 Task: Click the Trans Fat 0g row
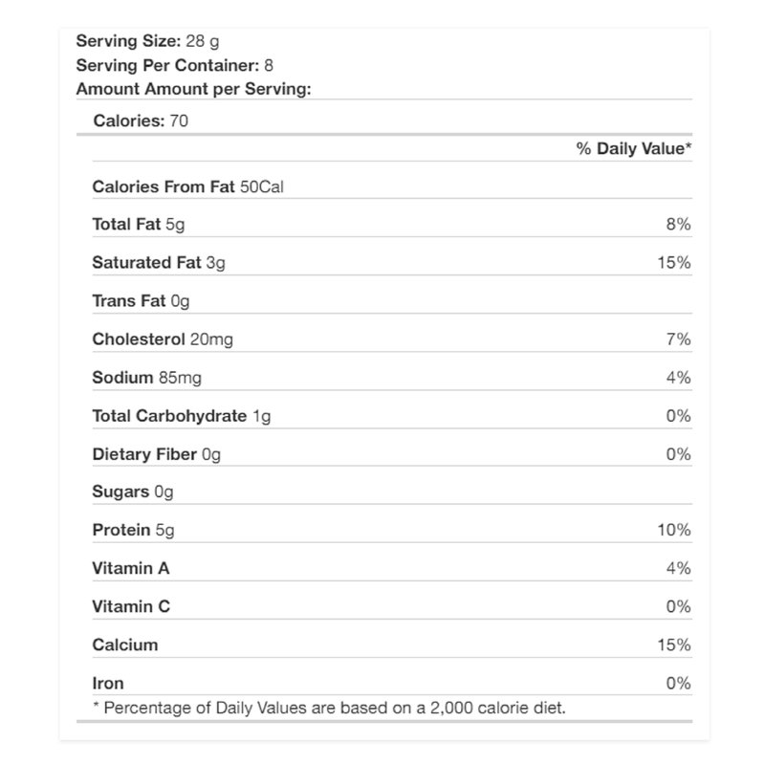click(x=141, y=301)
